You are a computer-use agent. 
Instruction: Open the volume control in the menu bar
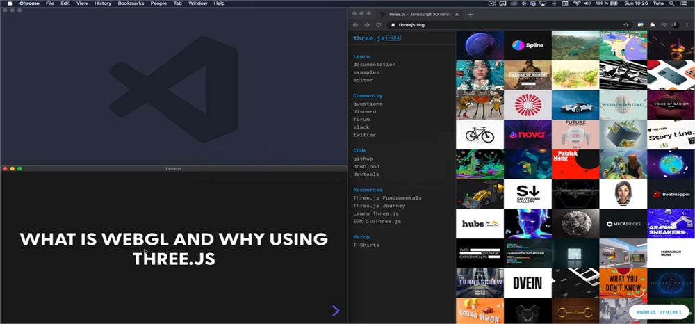coord(588,3)
